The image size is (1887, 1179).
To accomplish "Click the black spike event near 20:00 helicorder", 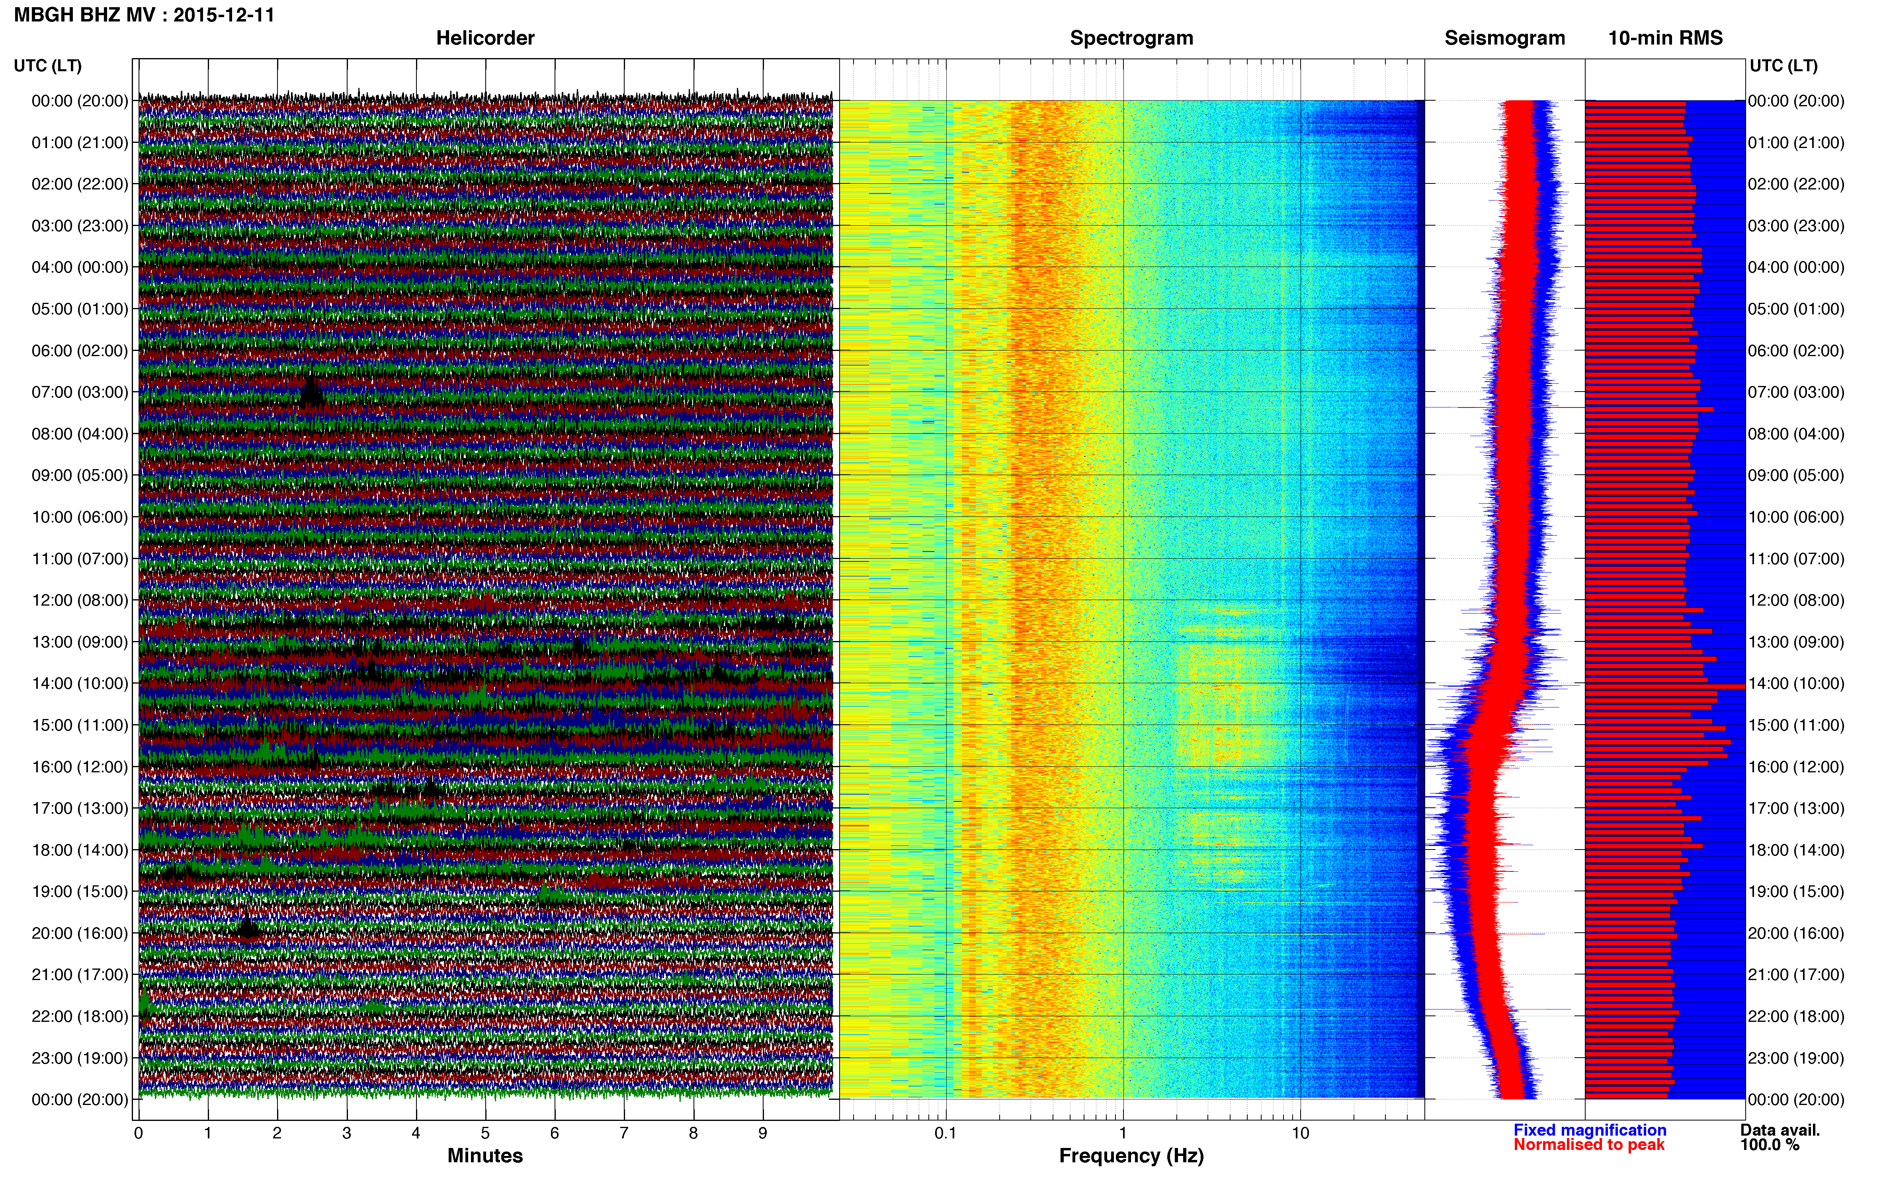I will click(247, 928).
